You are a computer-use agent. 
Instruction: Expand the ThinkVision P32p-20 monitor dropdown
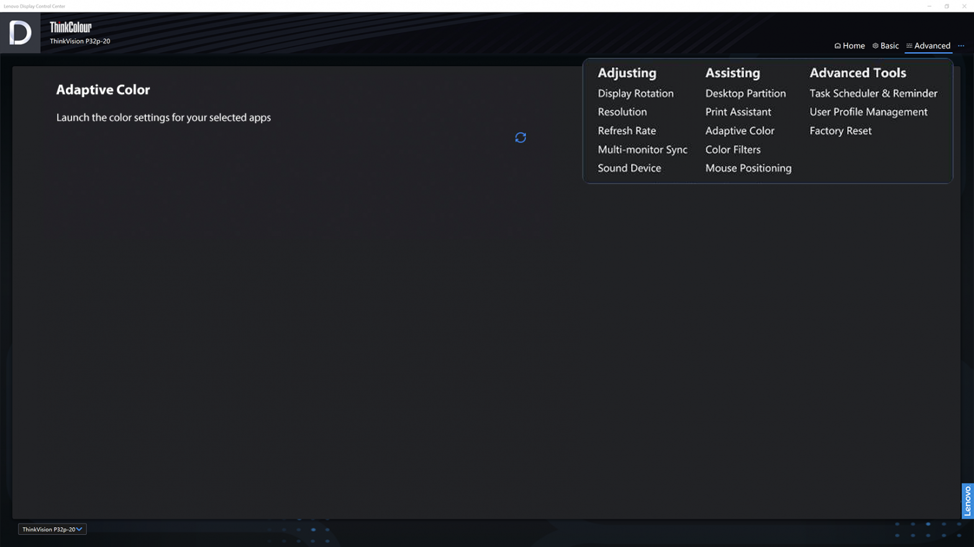click(52, 529)
